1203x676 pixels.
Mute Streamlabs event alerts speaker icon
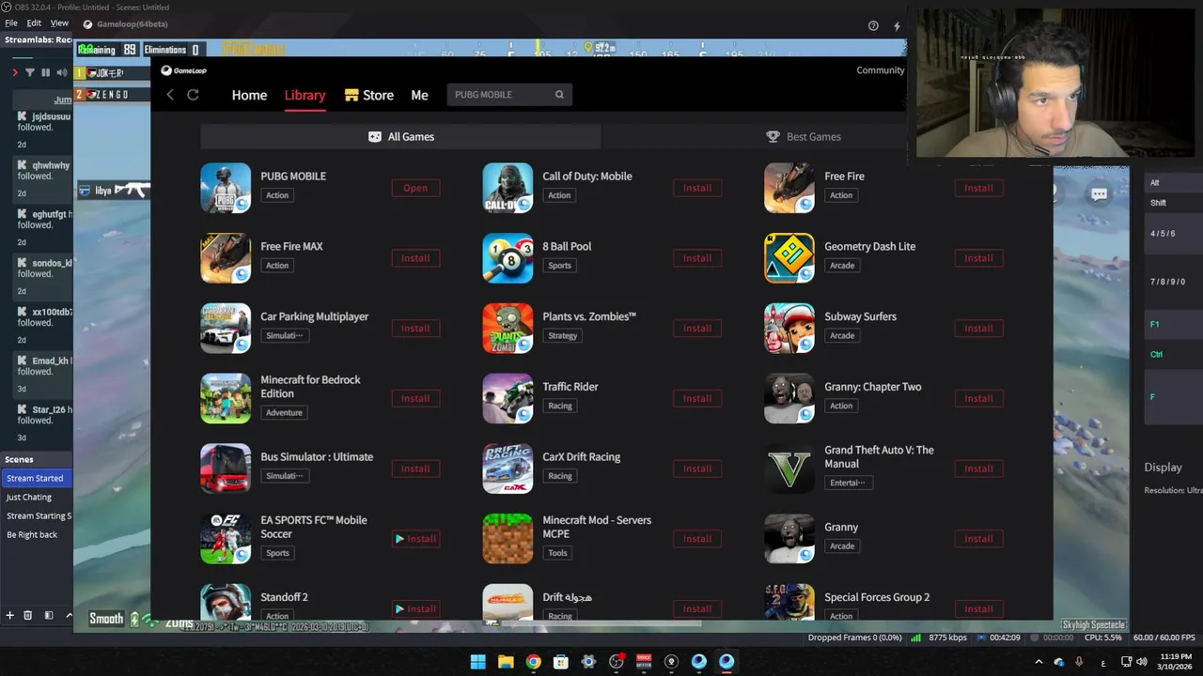click(x=61, y=72)
